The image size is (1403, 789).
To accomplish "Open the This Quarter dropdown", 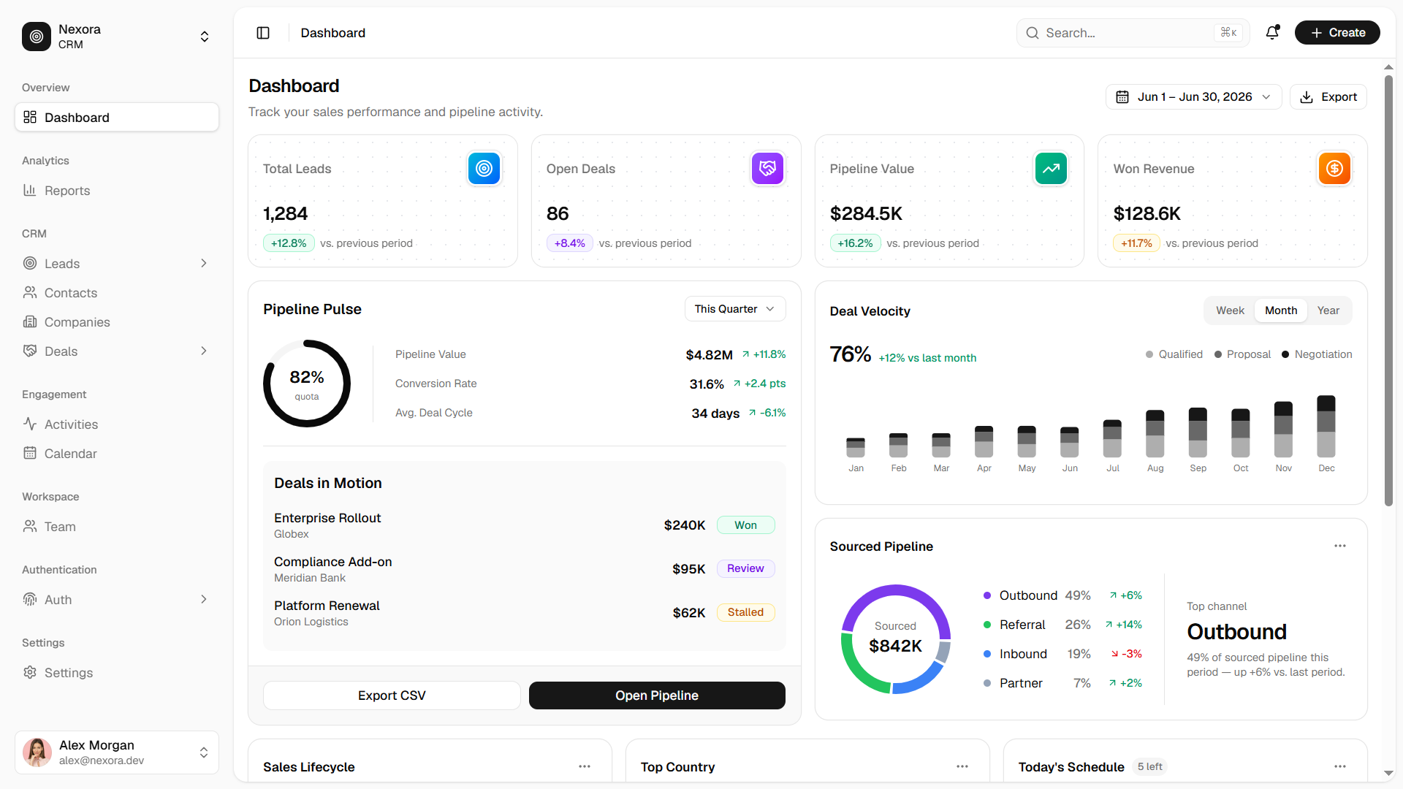I will pos(735,309).
